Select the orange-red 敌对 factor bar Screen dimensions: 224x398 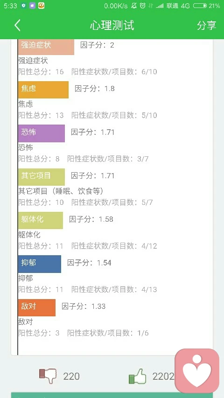coord(36,307)
